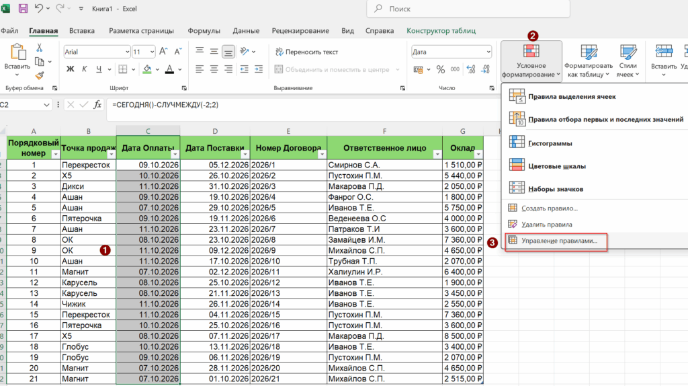Click the Поиск search box
This screenshot has width=688, height=386.
[468, 9]
